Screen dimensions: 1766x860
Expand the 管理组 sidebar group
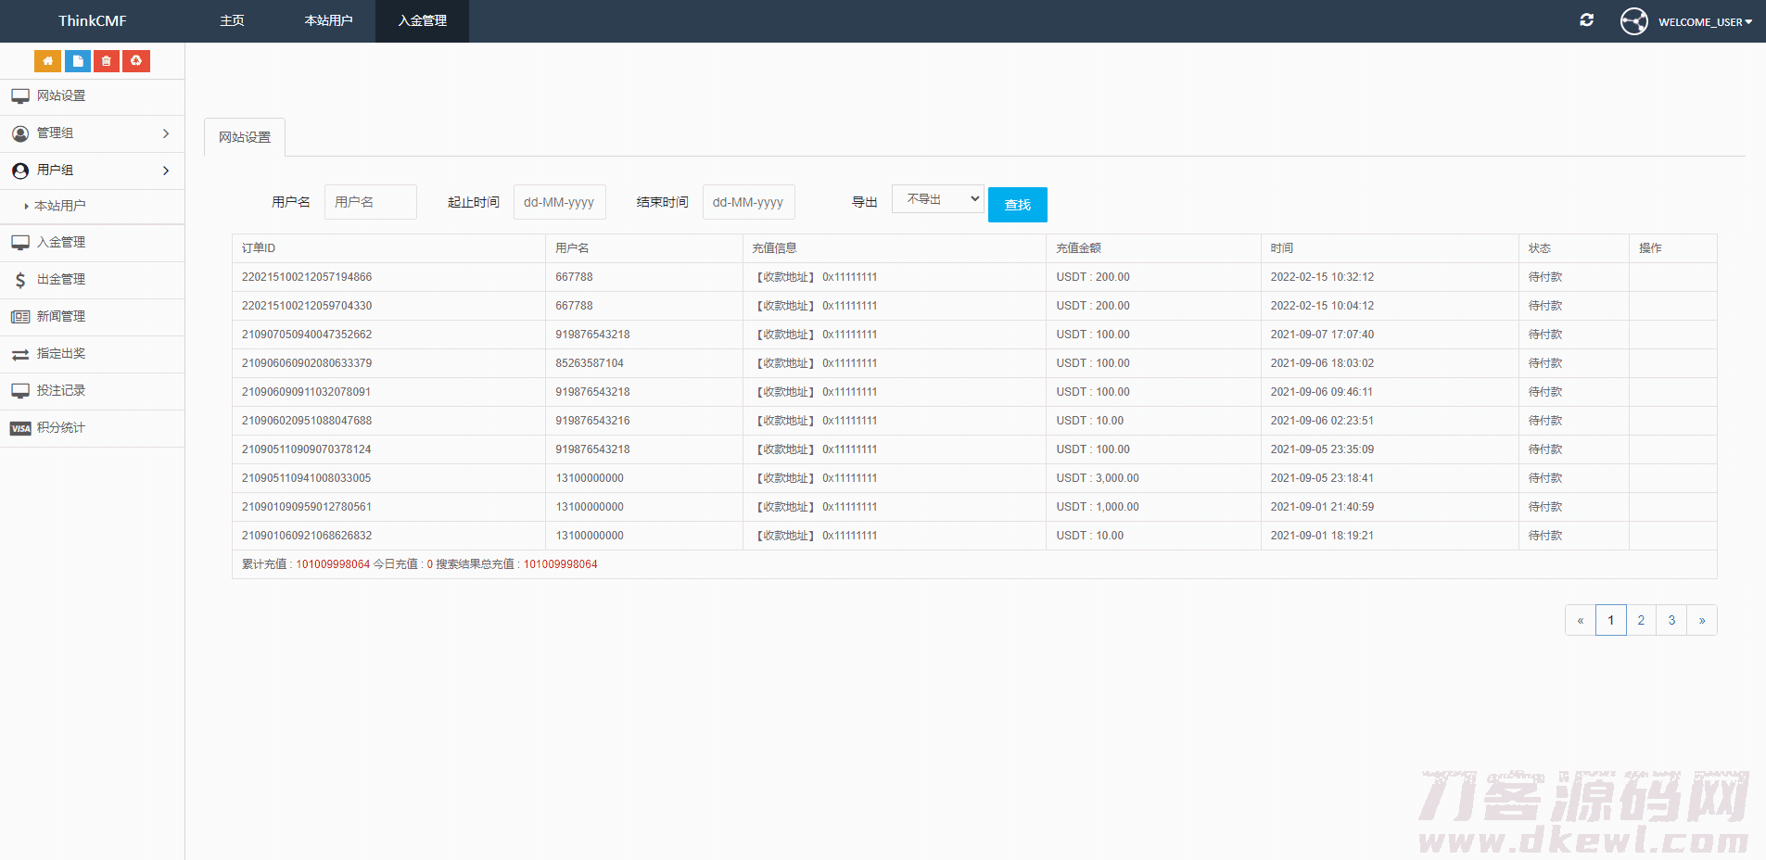(92, 133)
